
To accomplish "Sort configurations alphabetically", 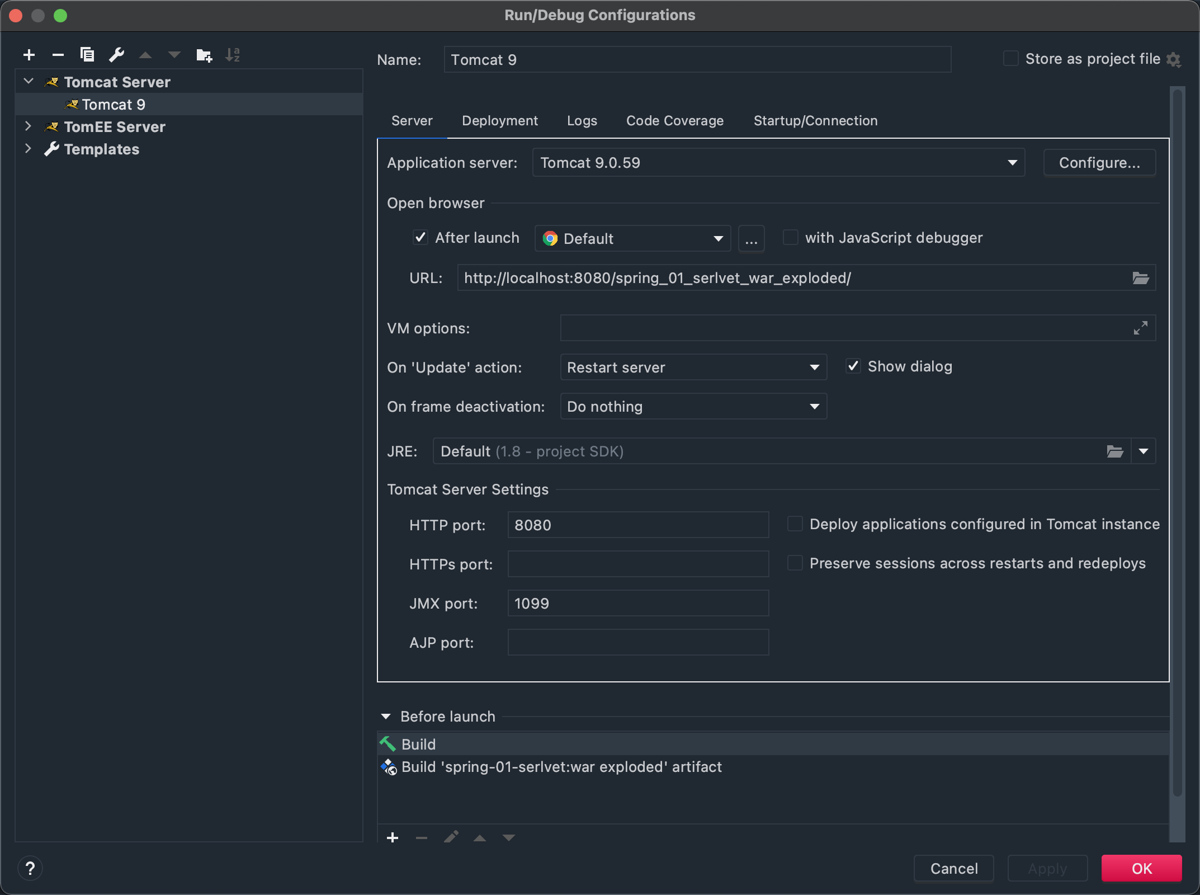I will pyautogui.click(x=233, y=55).
